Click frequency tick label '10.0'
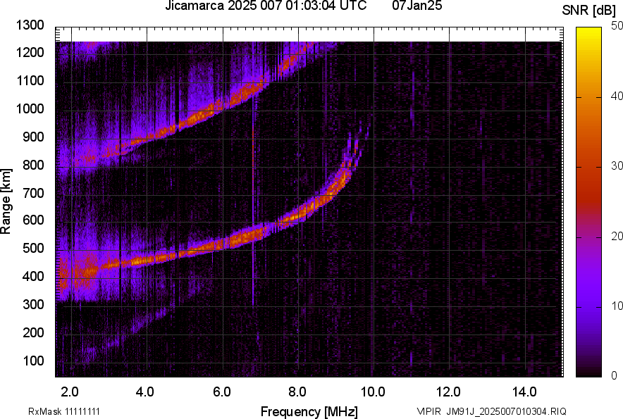This screenshot has height=419, width=623. coord(373,392)
